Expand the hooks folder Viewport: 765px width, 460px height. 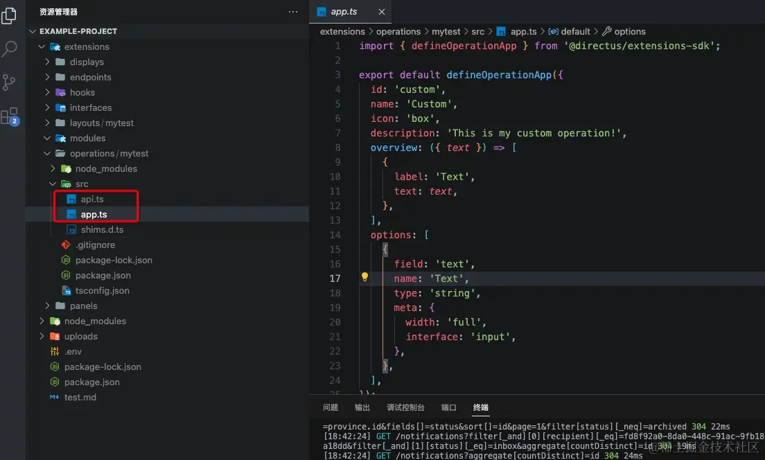tap(47, 92)
